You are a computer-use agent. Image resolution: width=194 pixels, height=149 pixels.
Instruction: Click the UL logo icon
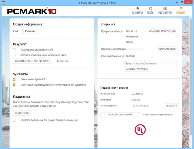140,130
